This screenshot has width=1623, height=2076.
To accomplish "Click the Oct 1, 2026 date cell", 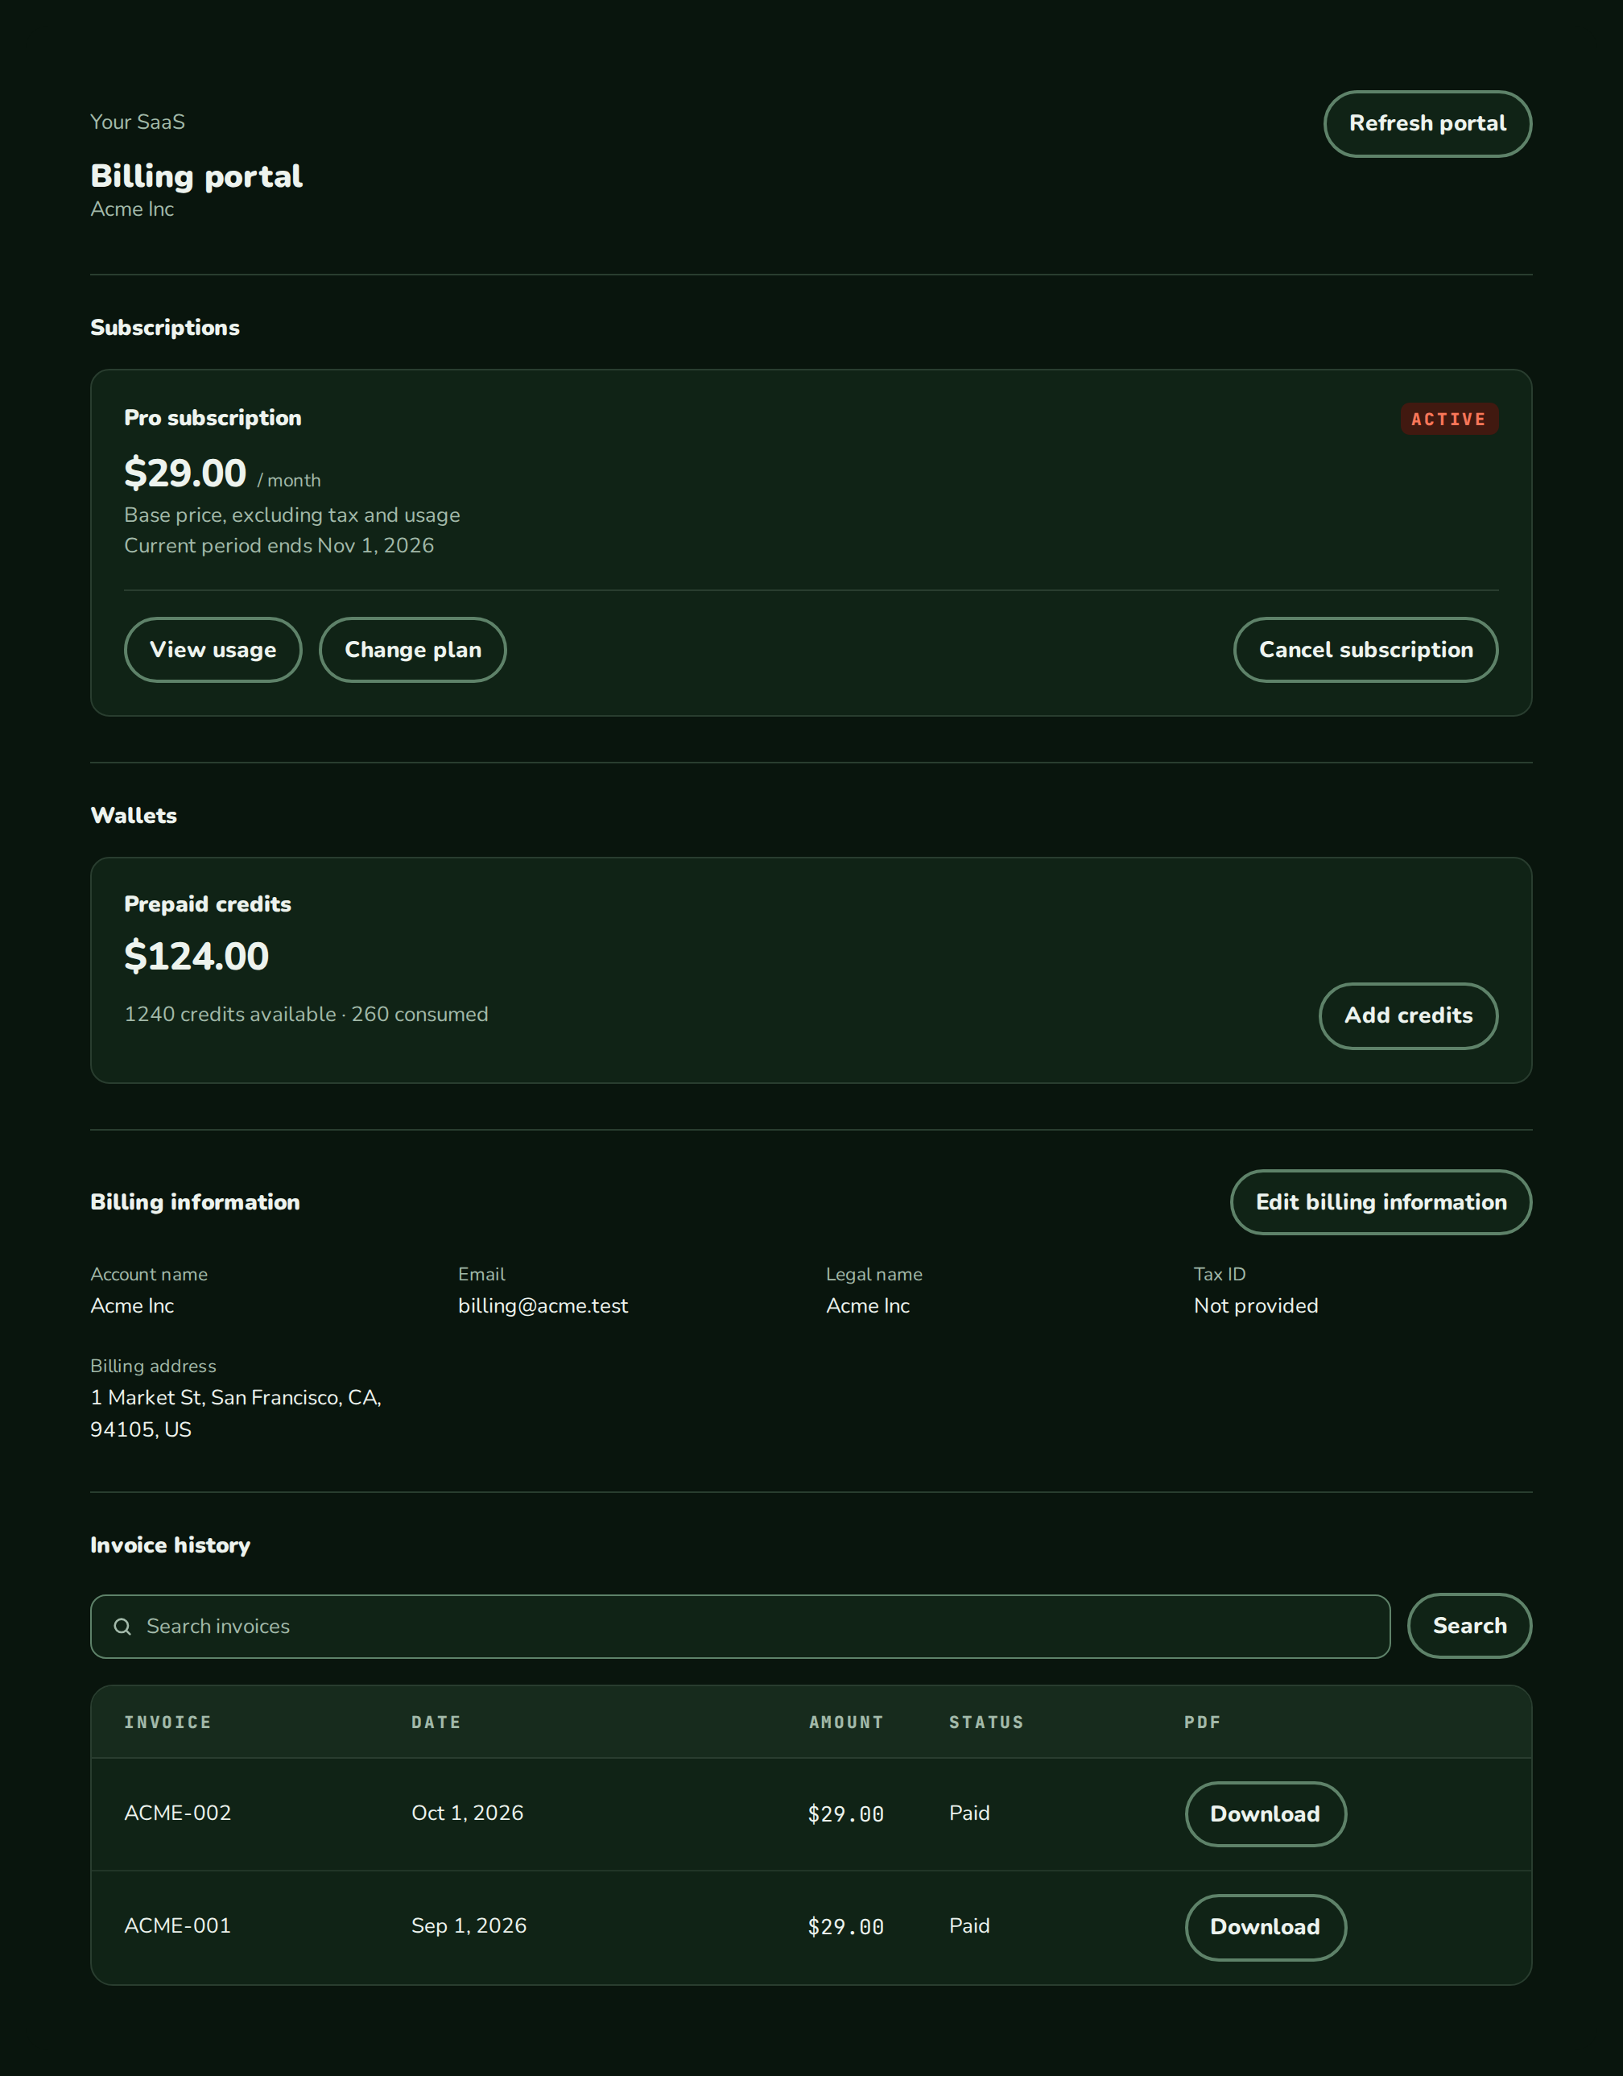I will coord(468,1813).
